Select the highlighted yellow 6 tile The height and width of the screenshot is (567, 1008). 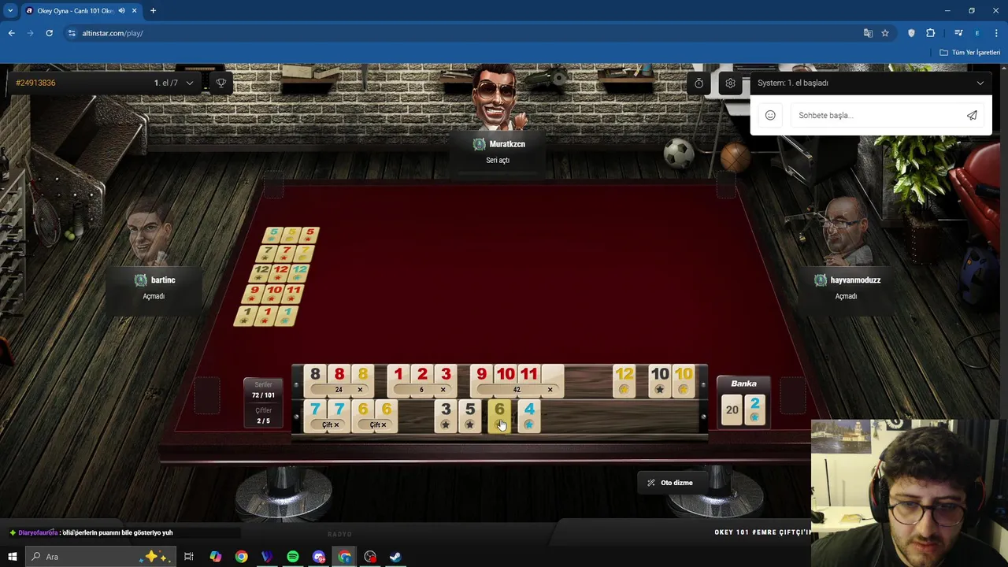[x=499, y=417]
